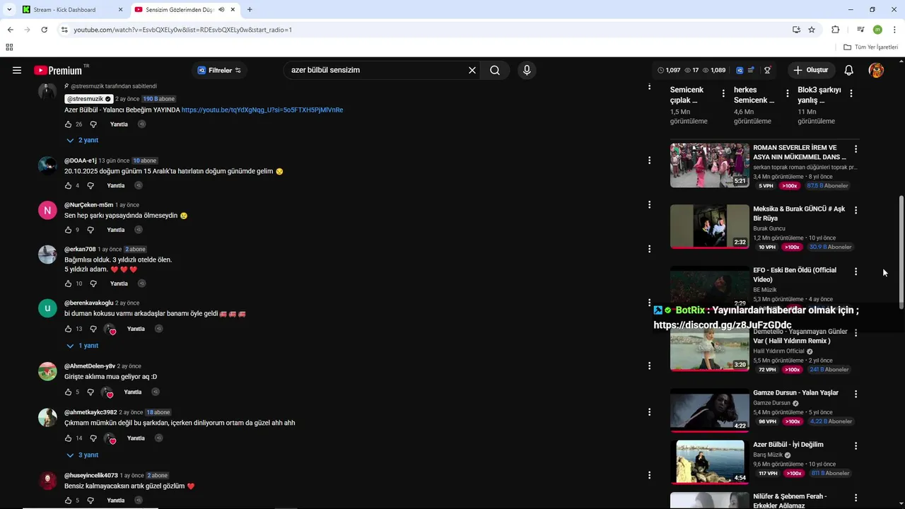Screen dimensions: 905x509
Task: Open options for EFO - Eski Ben Öldü video
Action: 856,271
